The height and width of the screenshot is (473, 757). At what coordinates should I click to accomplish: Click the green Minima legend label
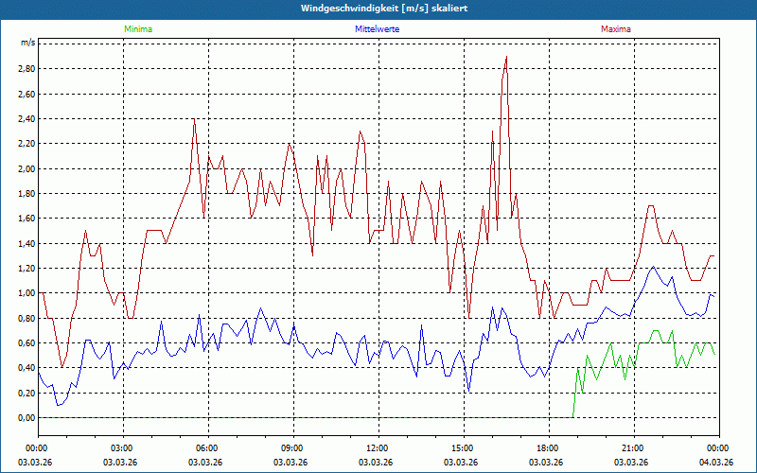[x=138, y=29]
